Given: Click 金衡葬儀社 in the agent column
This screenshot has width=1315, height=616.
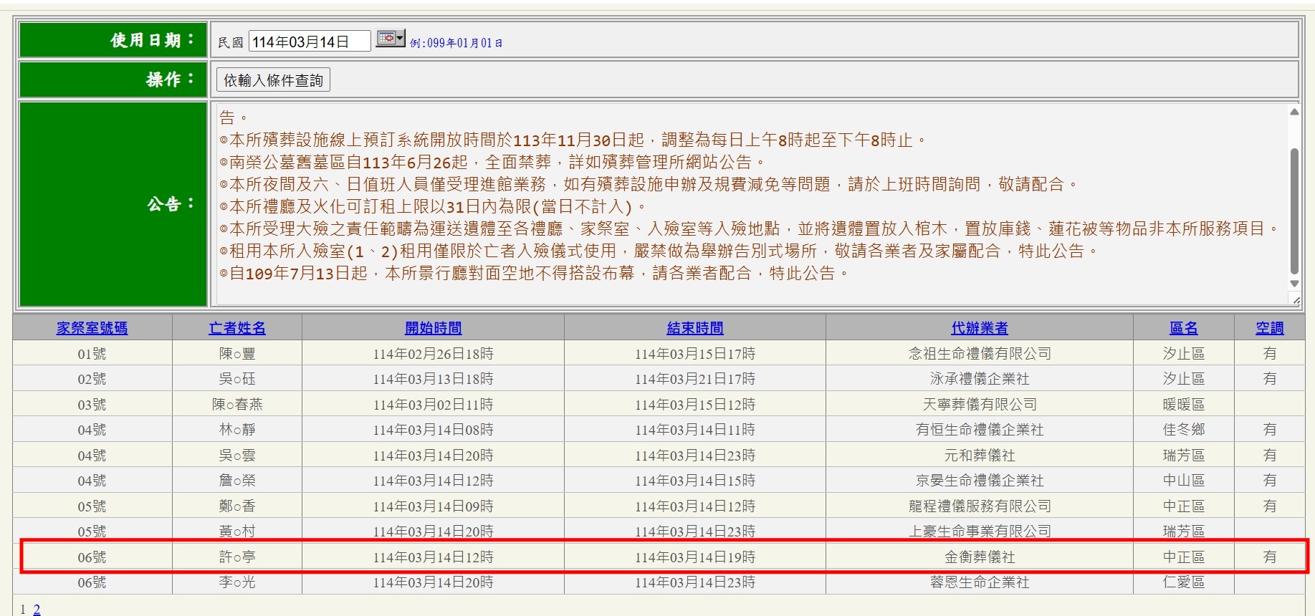Looking at the screenshot, I should coord(979,557).
